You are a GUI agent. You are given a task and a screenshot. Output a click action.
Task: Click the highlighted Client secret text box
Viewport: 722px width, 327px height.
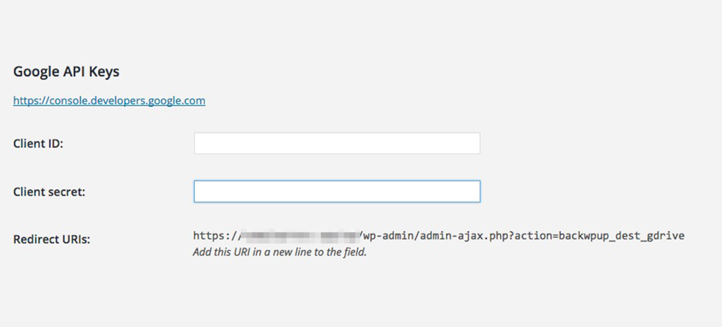coord(337,191)
